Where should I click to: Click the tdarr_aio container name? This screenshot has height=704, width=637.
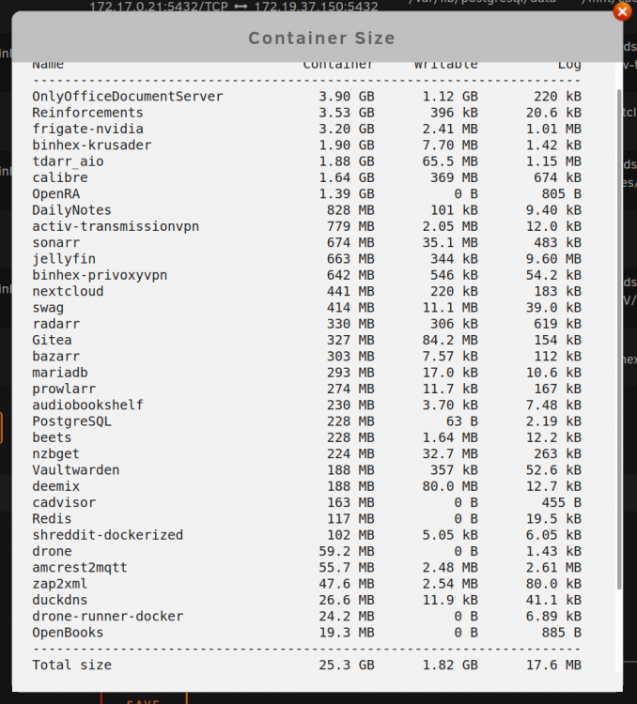68,161
